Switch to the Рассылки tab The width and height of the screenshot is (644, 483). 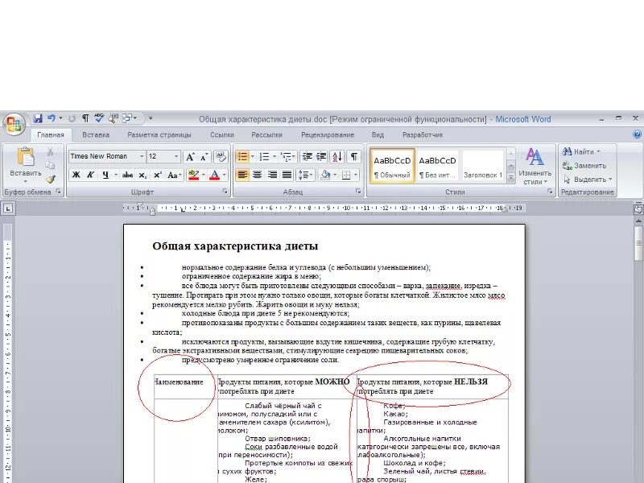(x=267, y=134)
